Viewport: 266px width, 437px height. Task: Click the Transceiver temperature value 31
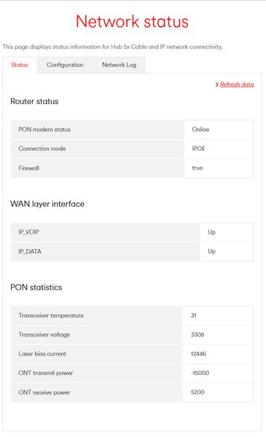pyautogui.click(x=194, y=315)
